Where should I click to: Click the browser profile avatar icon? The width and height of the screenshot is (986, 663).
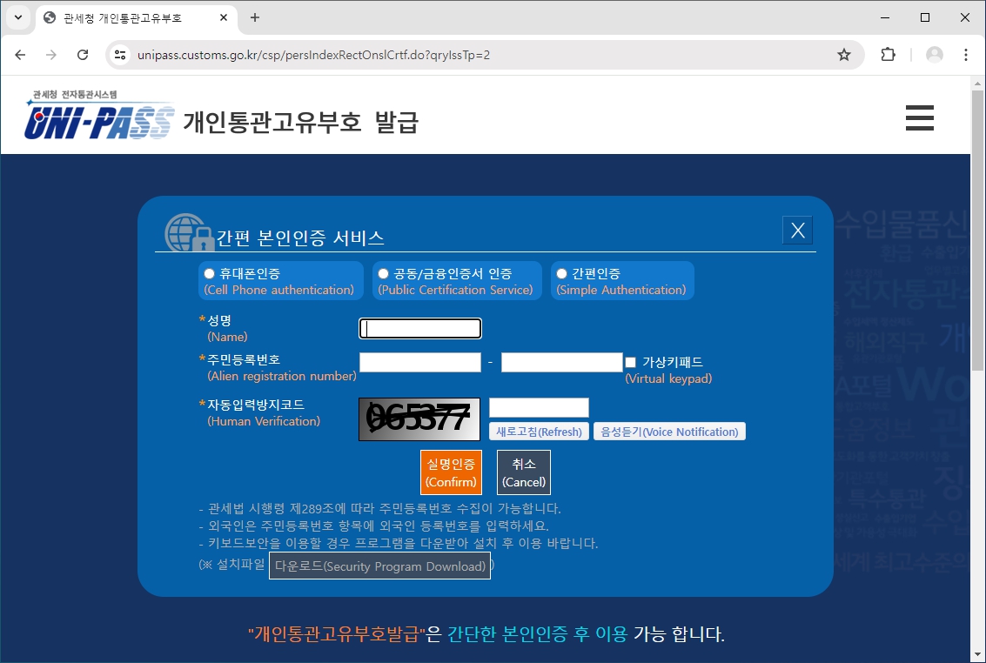coord(934,54)
